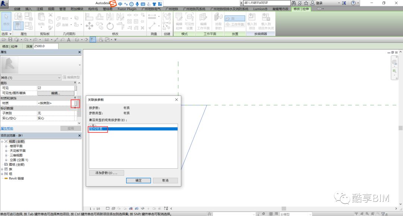Expand the 选择 (Select) panel dropdown

coord(6,34)
